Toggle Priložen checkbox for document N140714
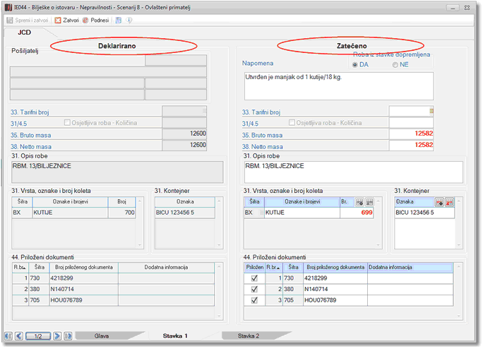 (x=254, y=289)
